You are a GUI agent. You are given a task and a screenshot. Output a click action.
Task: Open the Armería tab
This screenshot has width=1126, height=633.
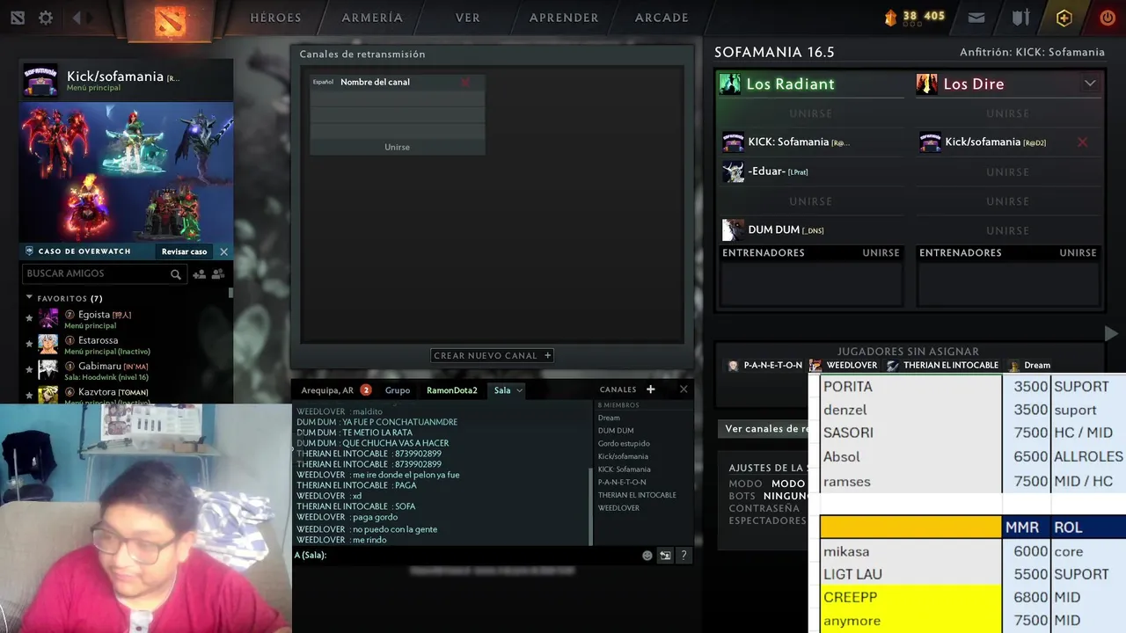click(372, 18)
